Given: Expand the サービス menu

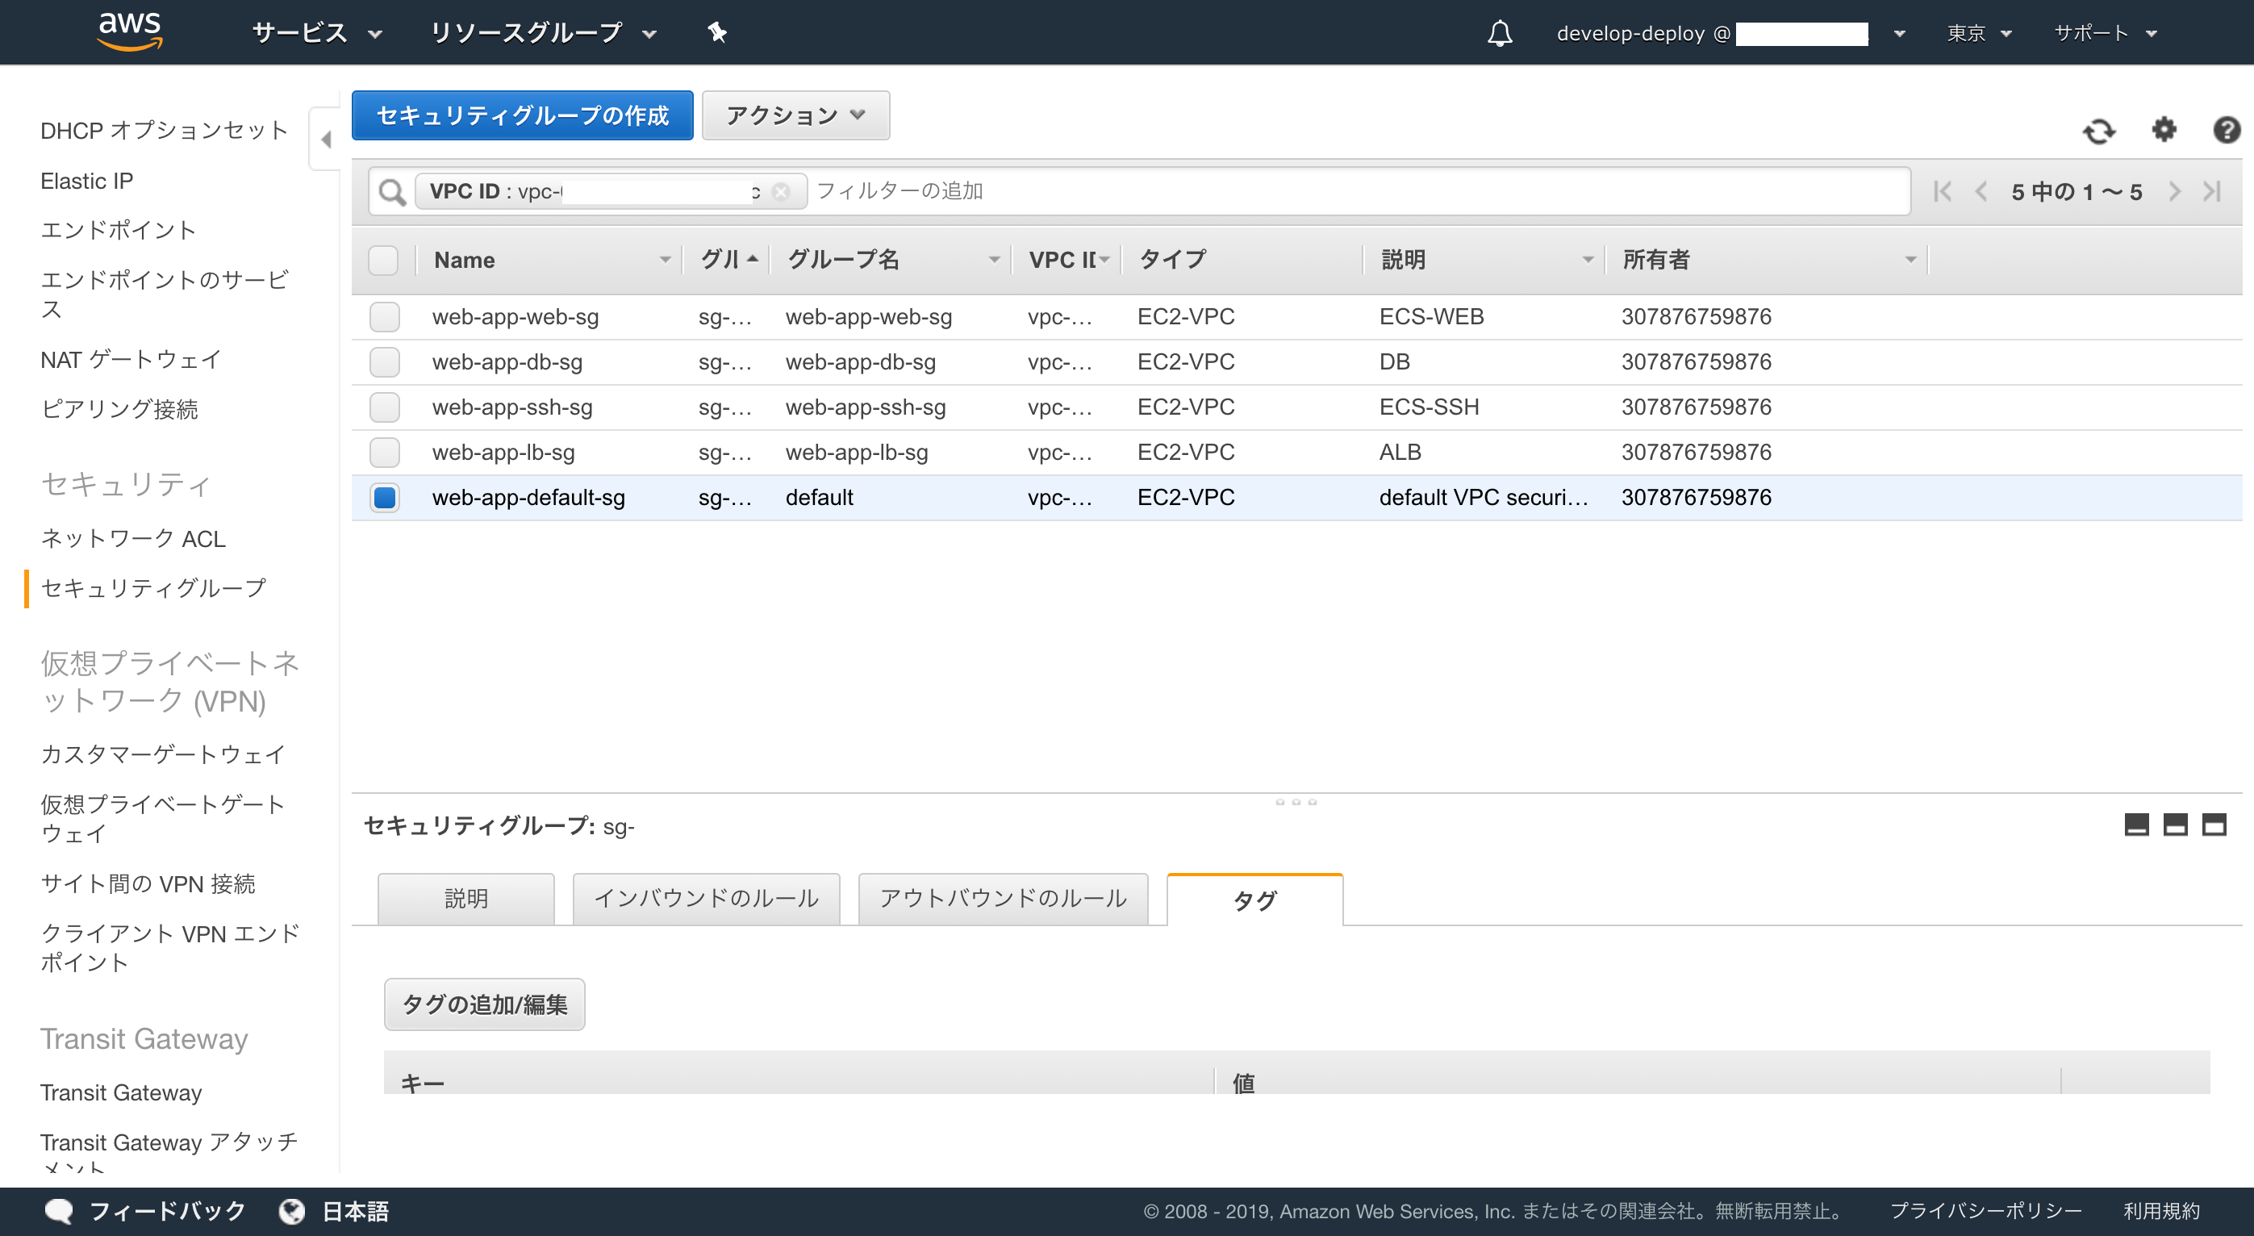Looking at the screenshot, I should 317,33.
